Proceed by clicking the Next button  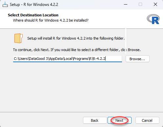tap(119, 120)
